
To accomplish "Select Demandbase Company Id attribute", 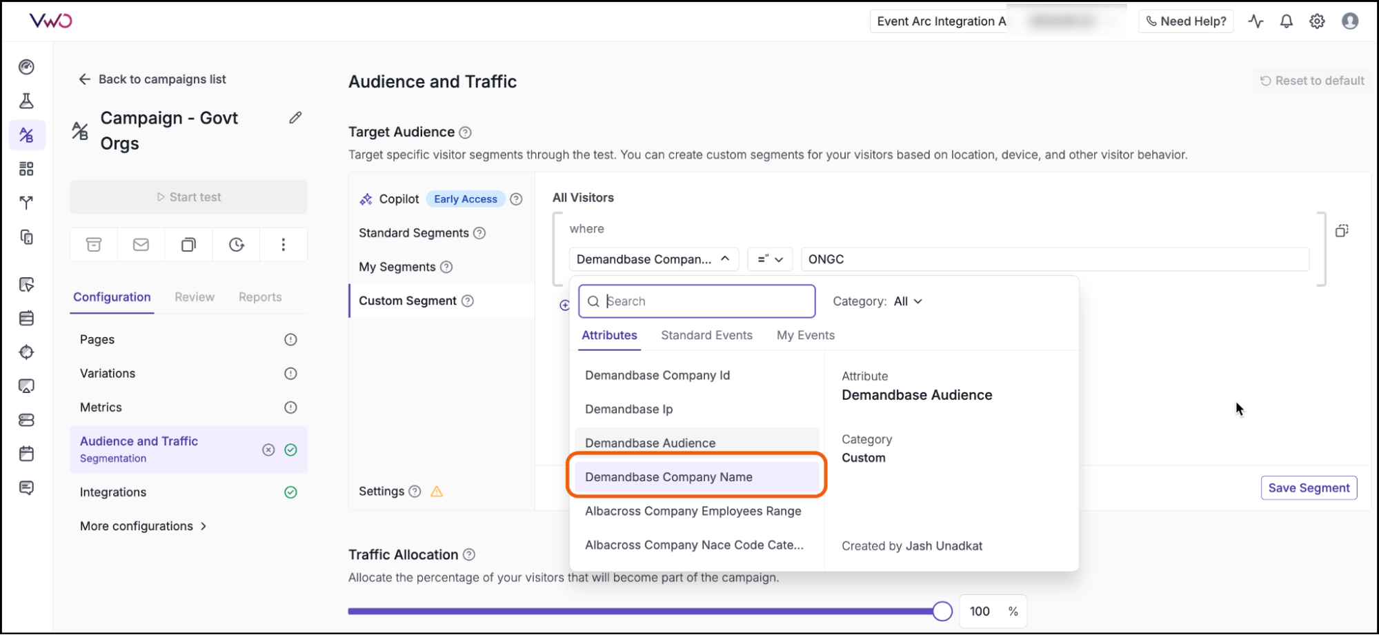I will coord(697,375).
